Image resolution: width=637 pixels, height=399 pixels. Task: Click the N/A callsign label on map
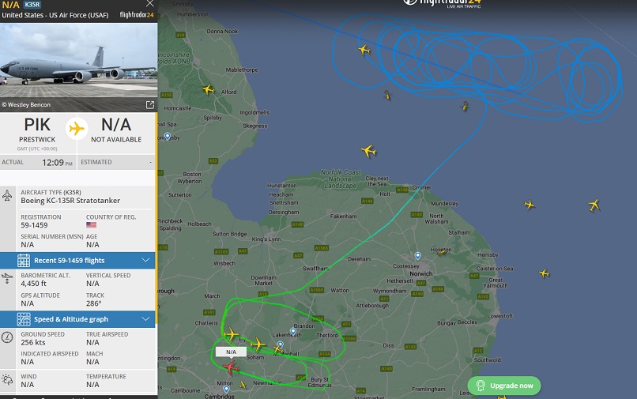[x=231, y=352]
